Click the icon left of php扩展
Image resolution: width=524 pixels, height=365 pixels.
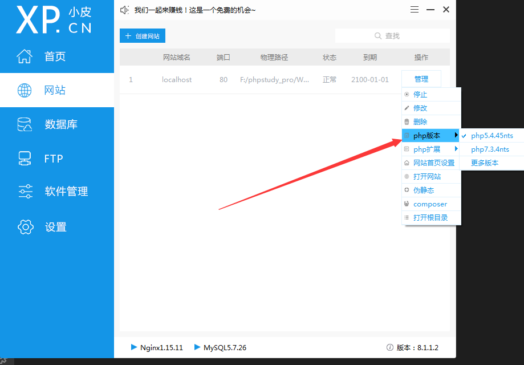pyautogui.click(x=407, y=149)
